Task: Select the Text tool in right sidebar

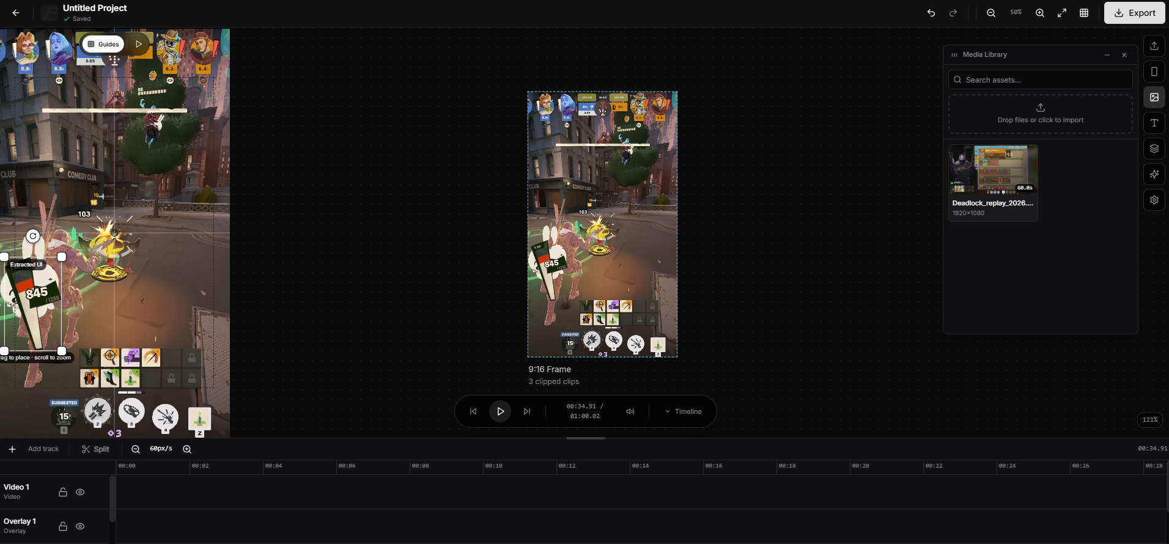Action: [1154, 123]
